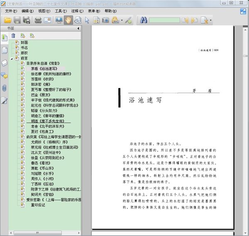Open the Pages panel sidebar icon
This screenshot has width=249, height=236.
point(5,50)
